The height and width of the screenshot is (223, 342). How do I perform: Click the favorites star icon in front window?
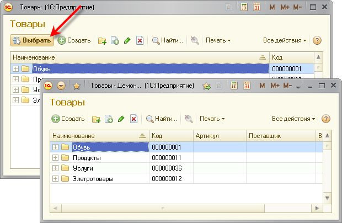(x=77, y=86)
